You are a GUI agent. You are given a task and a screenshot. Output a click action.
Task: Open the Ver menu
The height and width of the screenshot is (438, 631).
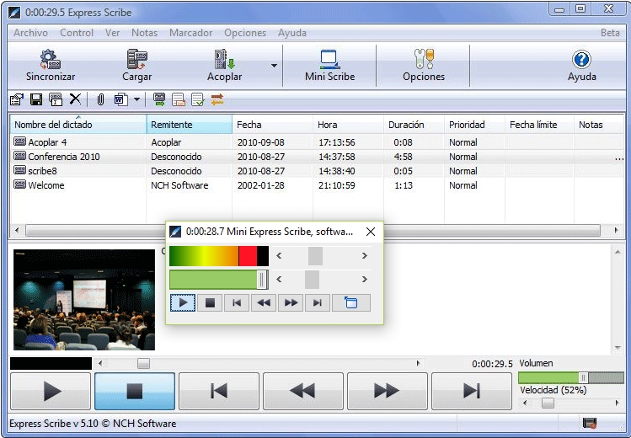(112, 33)
